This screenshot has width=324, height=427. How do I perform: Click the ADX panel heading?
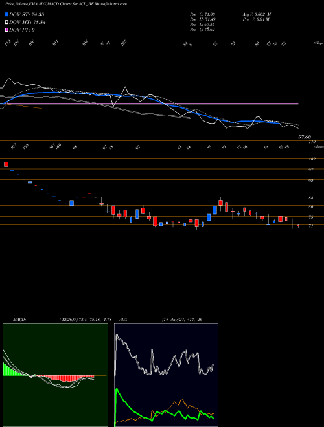pyautogui.click(x=123, y=320)
